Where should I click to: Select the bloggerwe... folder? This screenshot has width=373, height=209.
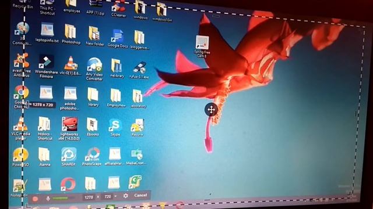click(x=139, y=40)
